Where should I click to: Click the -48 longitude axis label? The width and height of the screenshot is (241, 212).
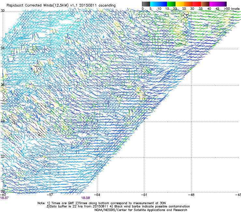(x=191, y=195)
